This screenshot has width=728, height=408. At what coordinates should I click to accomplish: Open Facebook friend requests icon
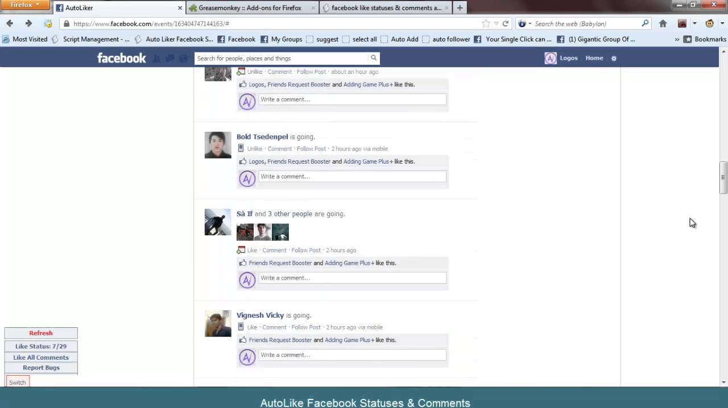(157, 59)
